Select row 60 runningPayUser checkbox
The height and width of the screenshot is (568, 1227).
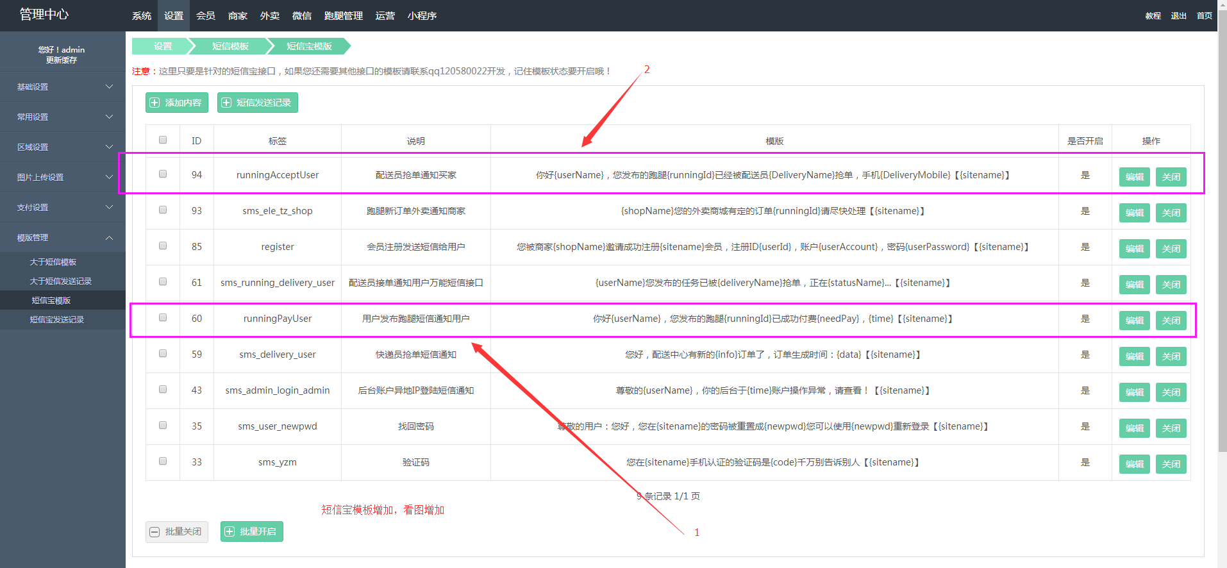[163, 317]
